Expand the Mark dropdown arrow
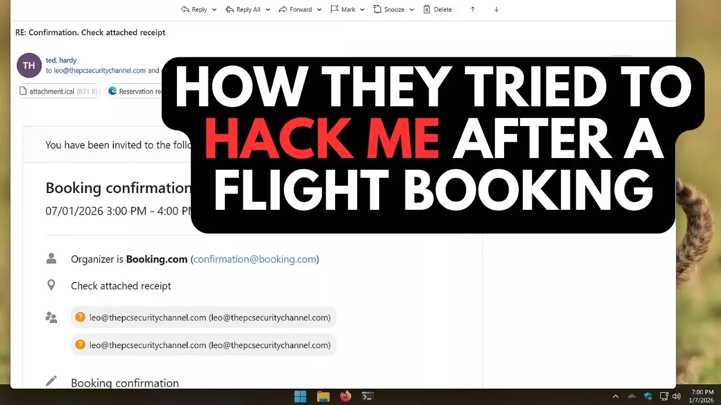The height and width of the screenshot is (405, 721). pos(362,10)
